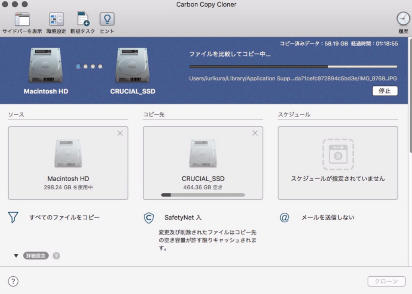Screen dimensions: 412x294
Task: Open the bottom-left help question mark button
Action: [x=13, y=281]
